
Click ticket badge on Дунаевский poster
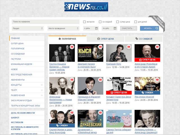[100, 112]
